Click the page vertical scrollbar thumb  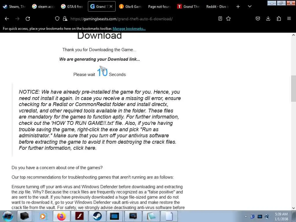coord(293,88)
